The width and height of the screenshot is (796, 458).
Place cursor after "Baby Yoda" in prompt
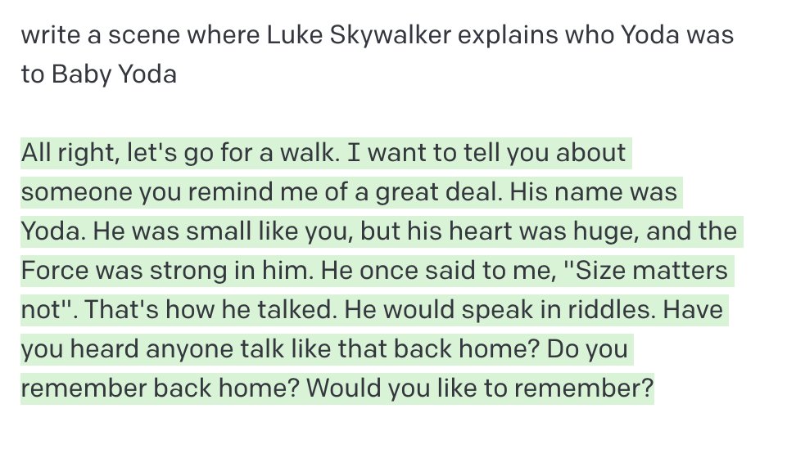177,74
